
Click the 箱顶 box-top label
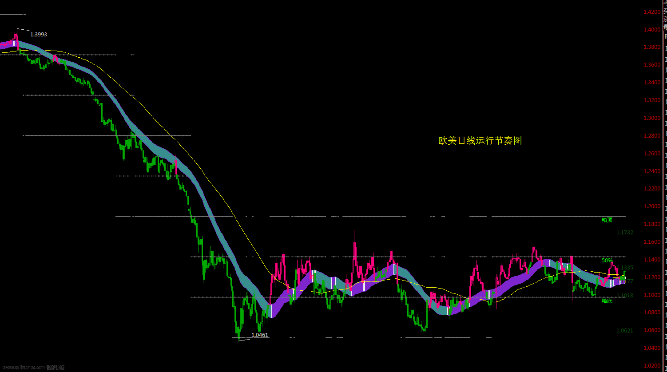(607, 220)
